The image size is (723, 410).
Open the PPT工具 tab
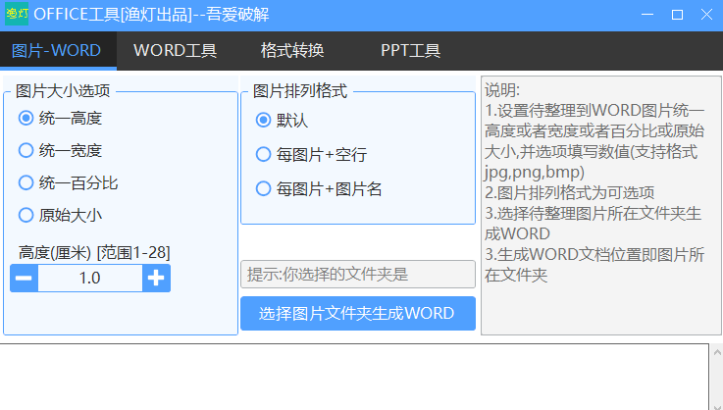point(410,50)
